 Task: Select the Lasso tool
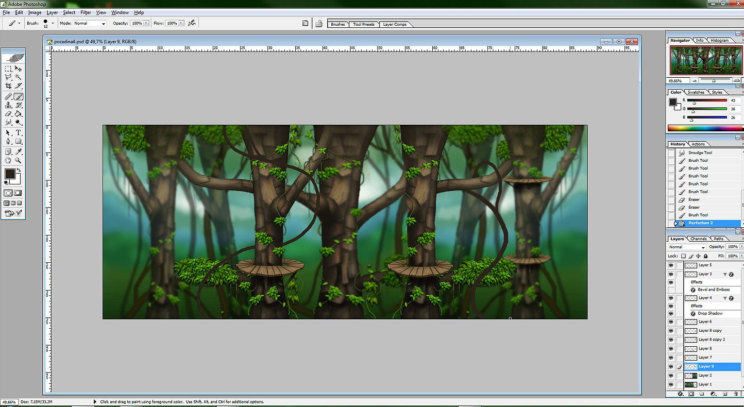pyautogui.click(x=8, y=77)
